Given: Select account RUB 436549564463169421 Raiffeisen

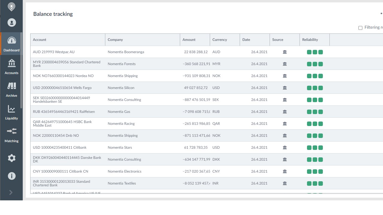Looking at the screenshot, I should (x=64, y=112).
